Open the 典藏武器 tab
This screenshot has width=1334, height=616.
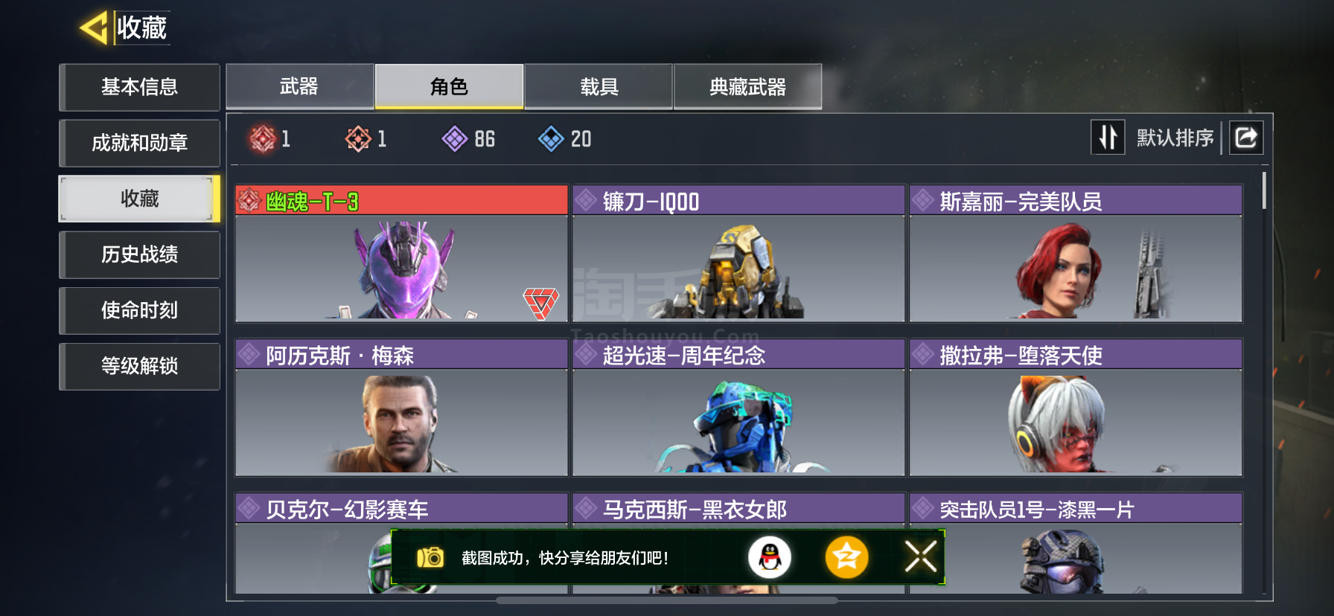[748, 86]
